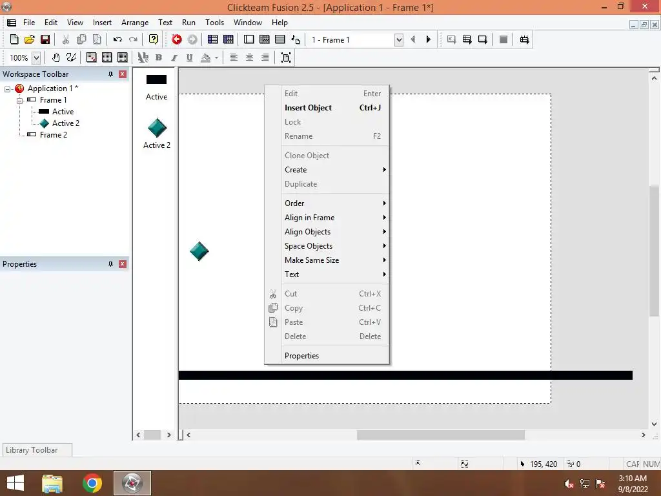Toggle the Snap to Grid icon
The image size is (661, 496).
122,57
